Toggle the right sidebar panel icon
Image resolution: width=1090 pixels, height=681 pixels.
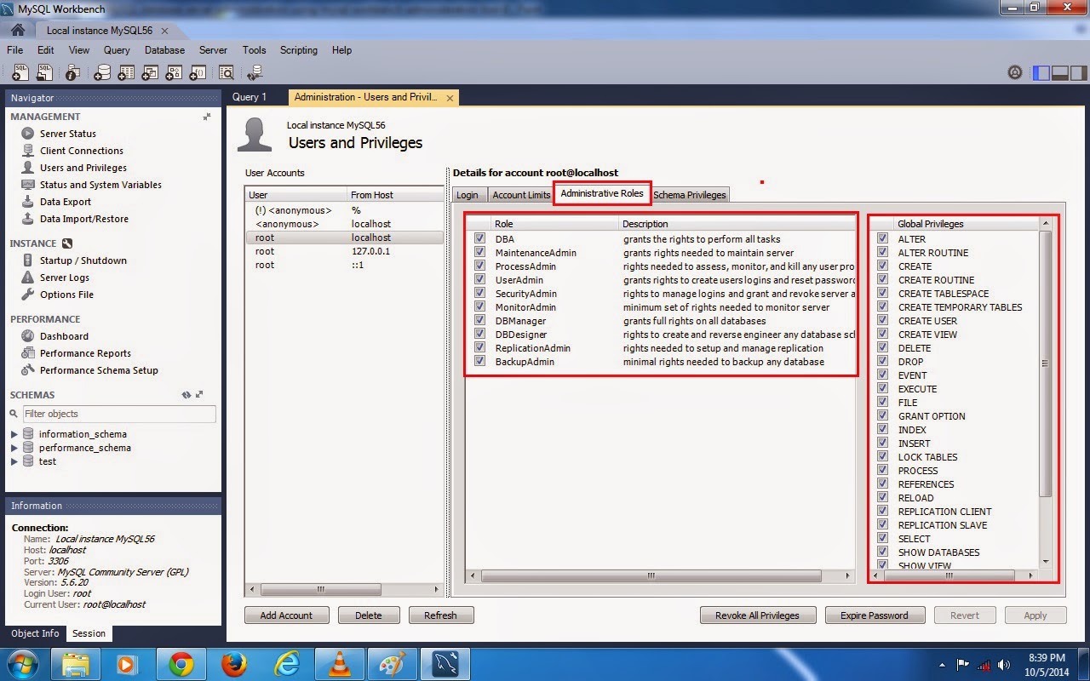(x=1078, y=72)
